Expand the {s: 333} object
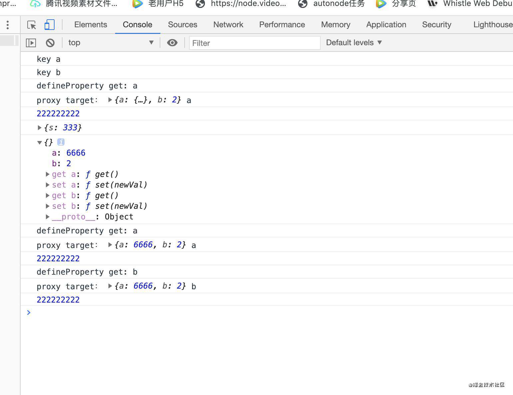The image size is (513, 395). 40,128
